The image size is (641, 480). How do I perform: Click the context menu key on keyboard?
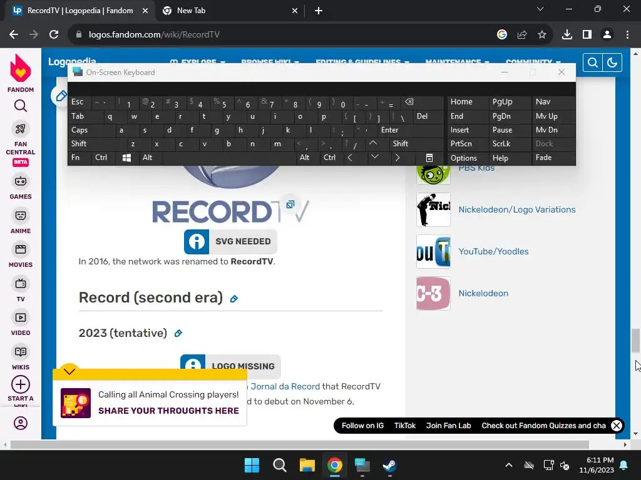[429, 158]
